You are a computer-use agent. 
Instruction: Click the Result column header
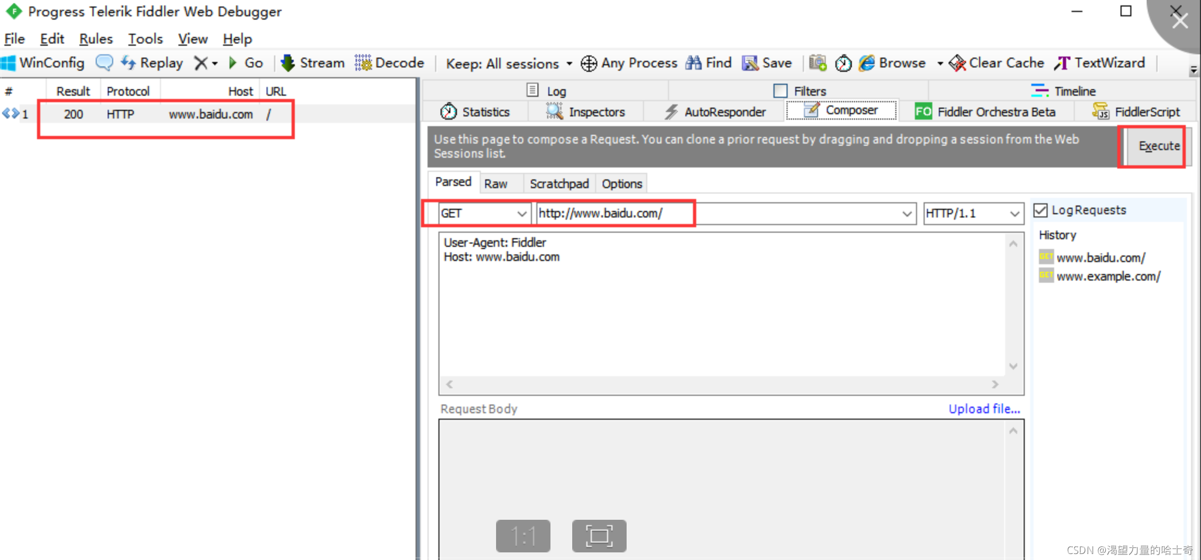pyautogui.click(x=73, y=91)
